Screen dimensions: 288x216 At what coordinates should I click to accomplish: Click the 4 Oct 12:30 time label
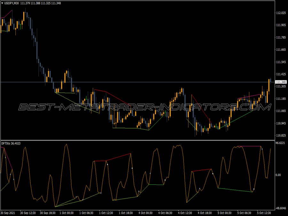point(185,213)
